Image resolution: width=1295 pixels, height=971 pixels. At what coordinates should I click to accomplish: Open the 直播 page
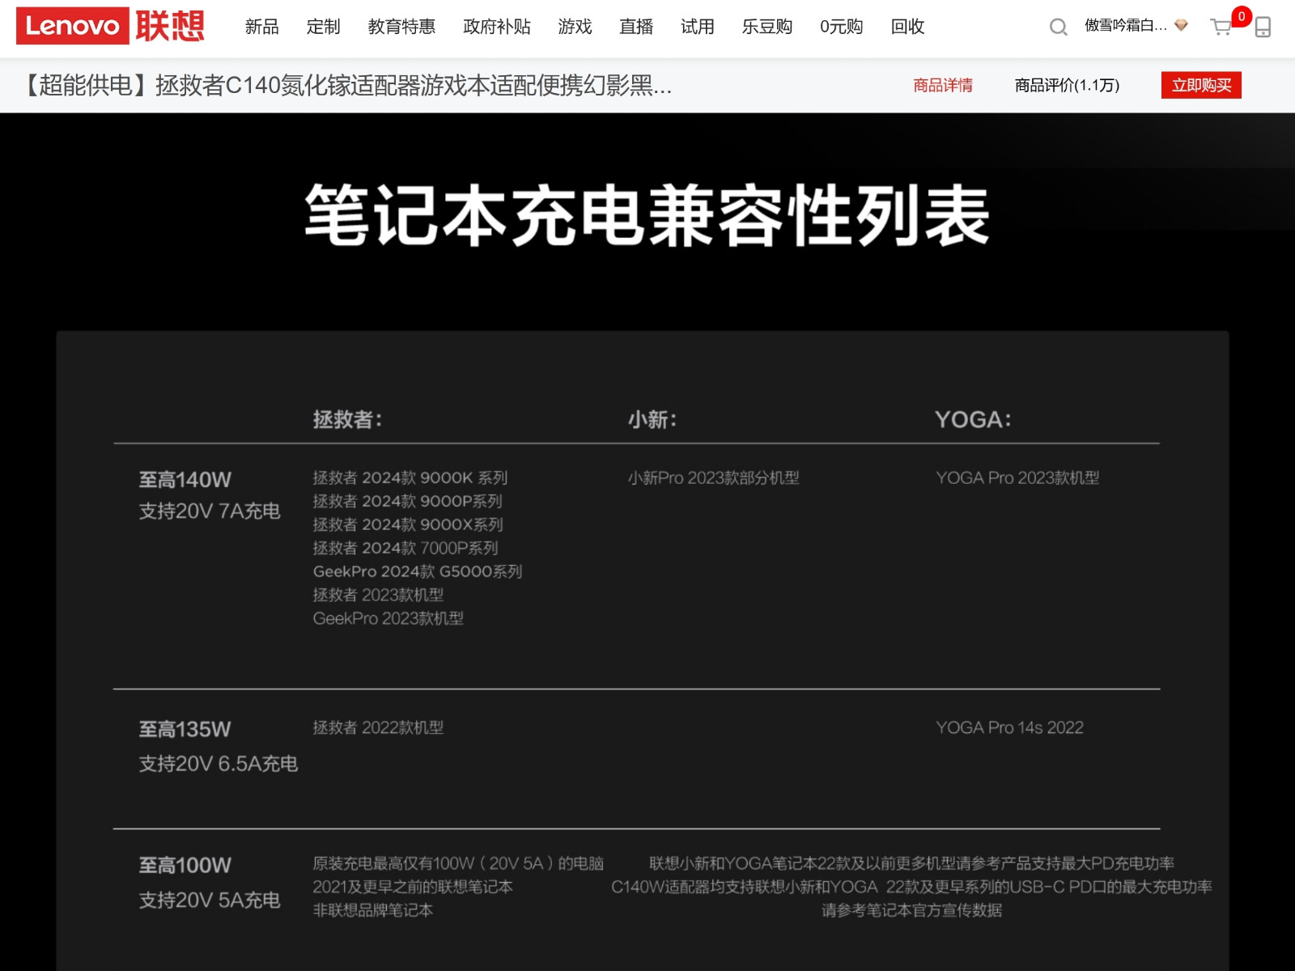pos(636,27)
